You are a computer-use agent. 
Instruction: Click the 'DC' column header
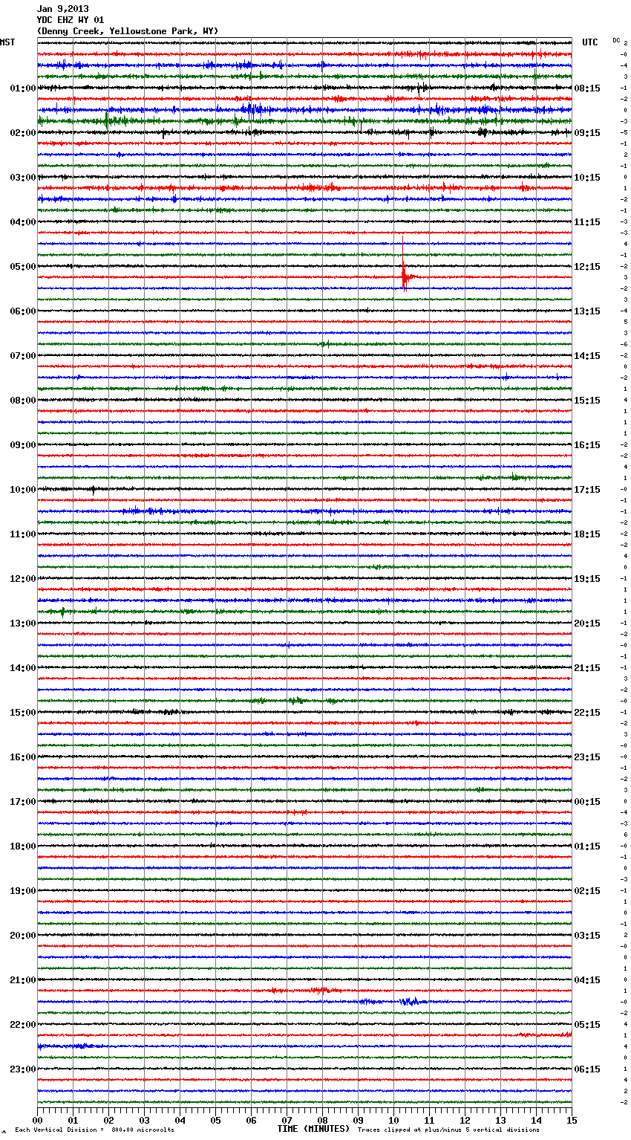point(616,40)
